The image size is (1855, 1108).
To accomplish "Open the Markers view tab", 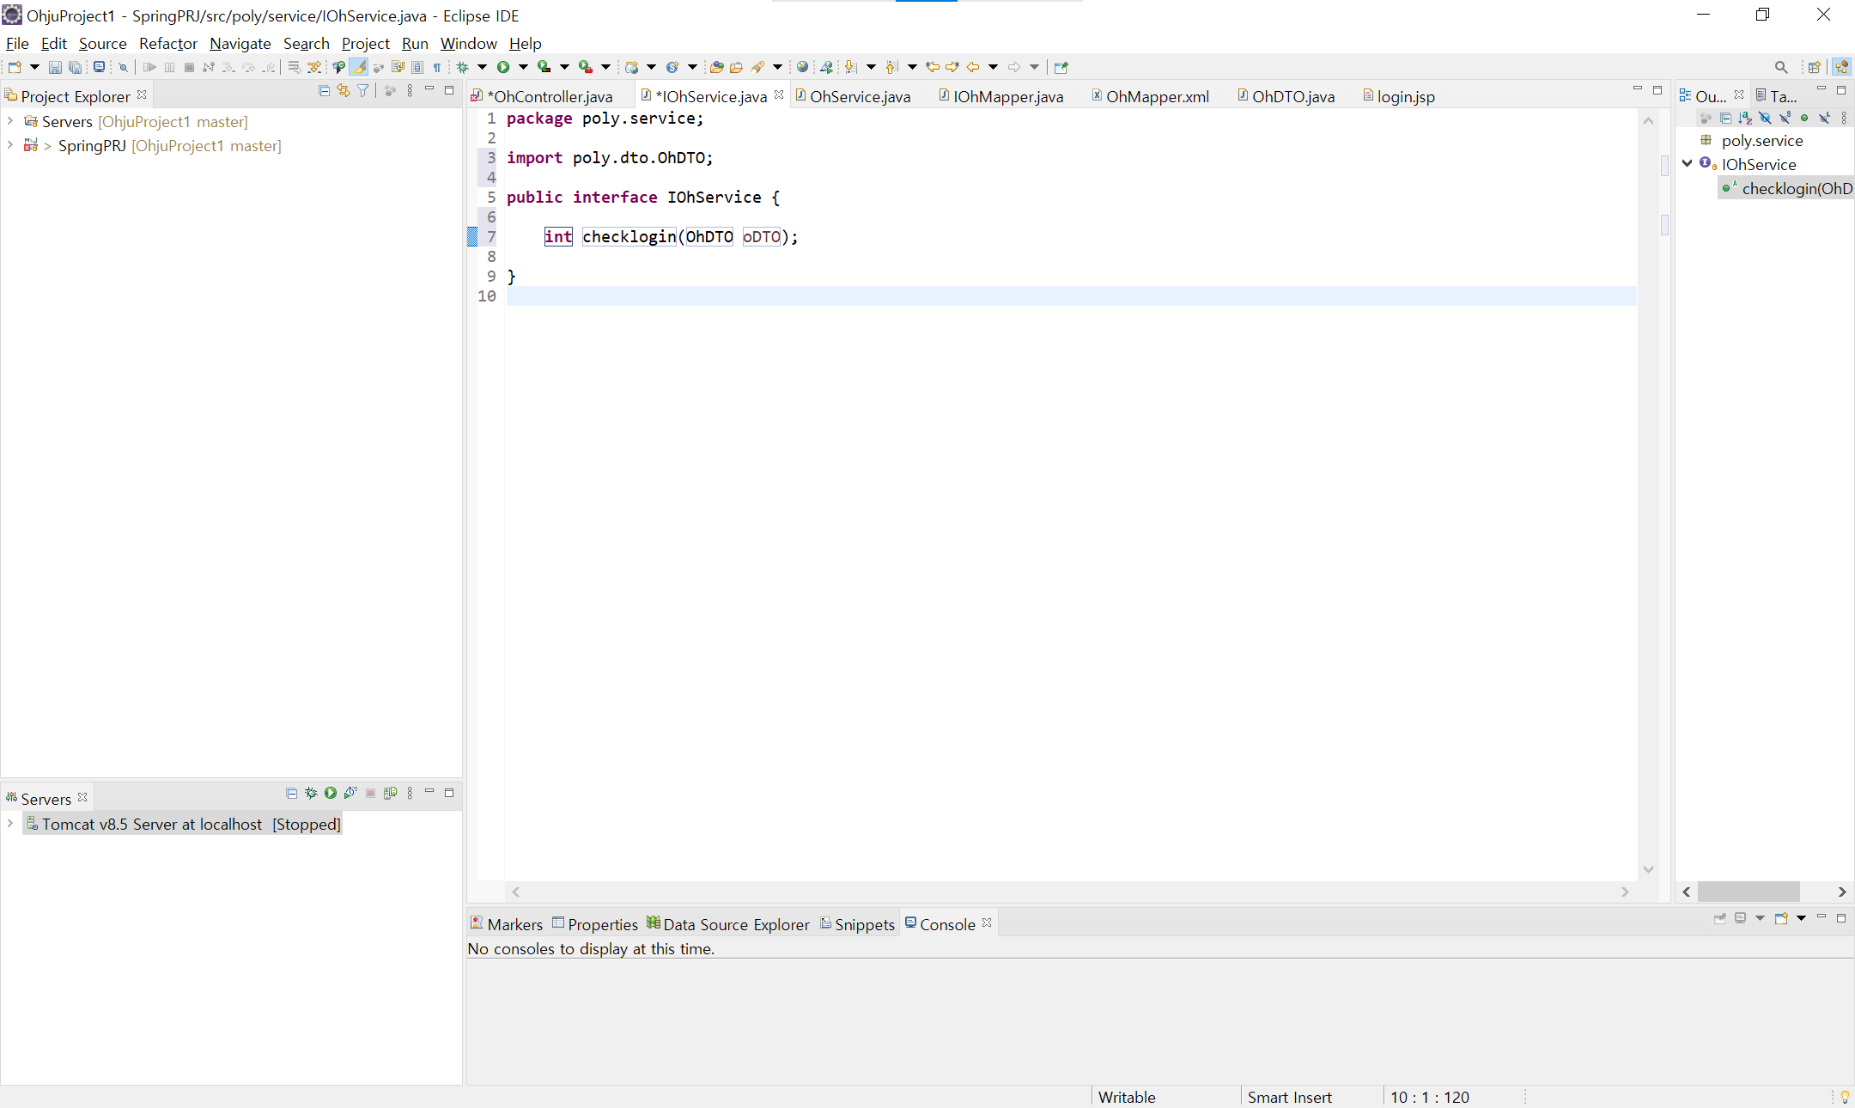I will [x=514, y=924].
